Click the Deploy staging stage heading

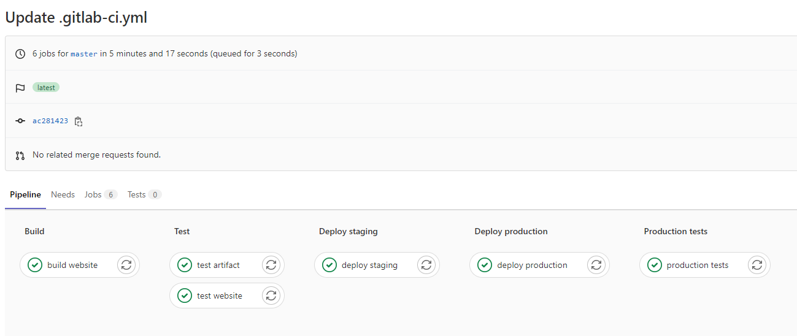[348, 231]
